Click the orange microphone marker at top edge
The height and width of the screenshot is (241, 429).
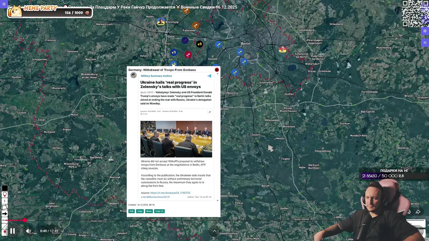click(x=186, y=11)
